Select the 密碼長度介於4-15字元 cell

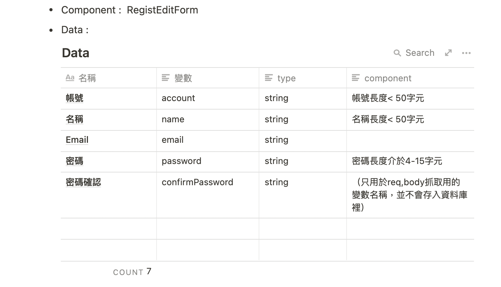410,162
